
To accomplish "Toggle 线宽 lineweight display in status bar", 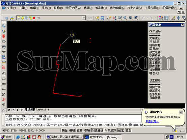I will click(x=121, y=131).
